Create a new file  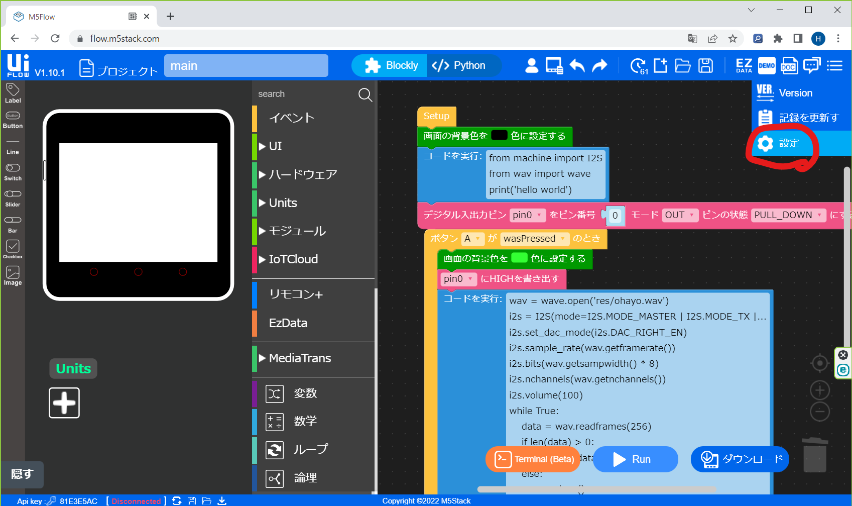click(660, 65)
